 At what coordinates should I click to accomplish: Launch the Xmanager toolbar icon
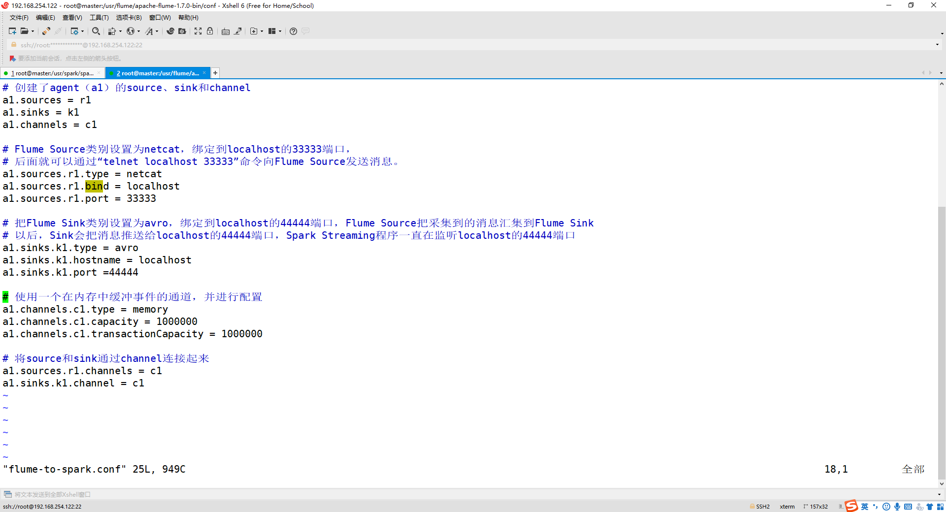pyautogui.click(x=182, y=31)
